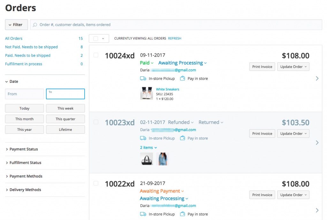Select the checkbox for order 10024xd
The height and width of the screenshot is (220, 327).
pos(96,55)
